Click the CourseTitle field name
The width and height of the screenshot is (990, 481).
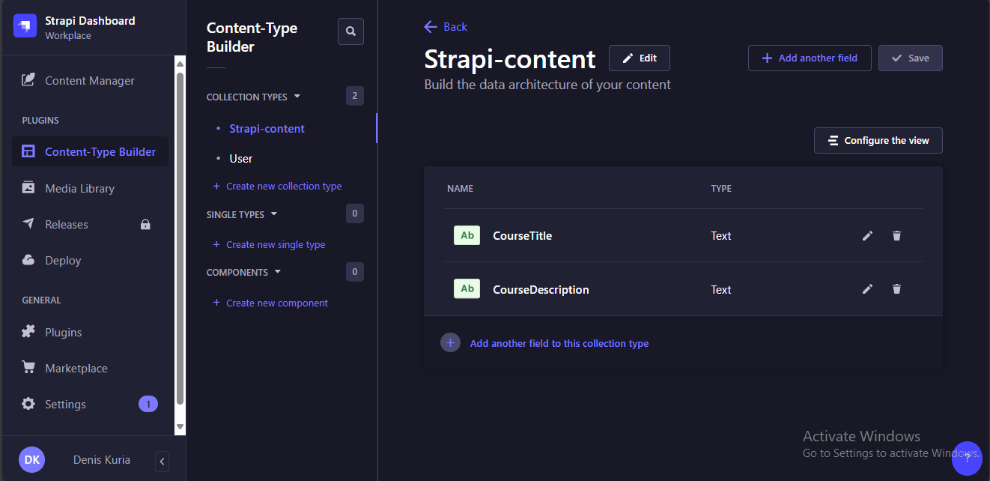tap(522, 235)
